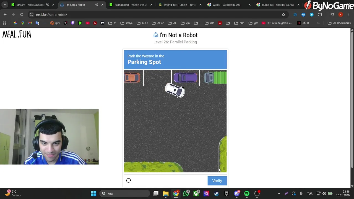The image size is (354, 199).
Task: Open the Shazam extension icon
Action: pyautogui.click(x=303, y=15)
